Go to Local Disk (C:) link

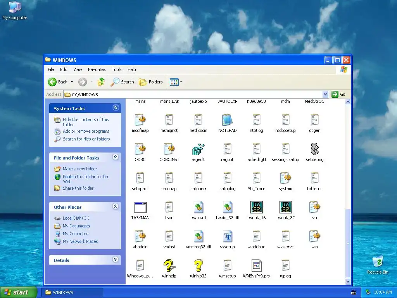point(76,218)
